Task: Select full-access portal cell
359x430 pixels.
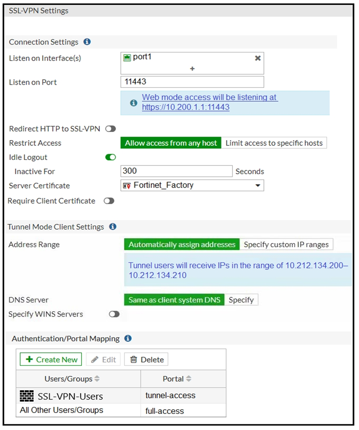Action: click(183, 410)
